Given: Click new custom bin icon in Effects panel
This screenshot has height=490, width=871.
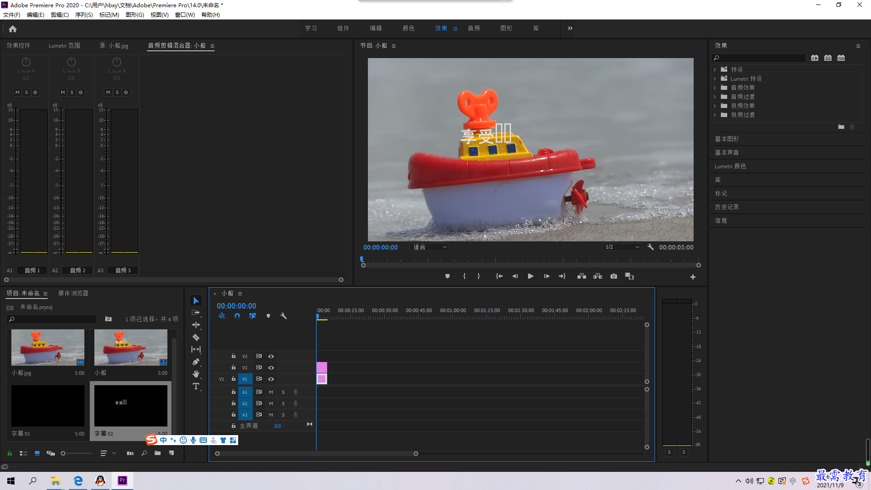Looking at the screenshot, I should coord(841,127).
